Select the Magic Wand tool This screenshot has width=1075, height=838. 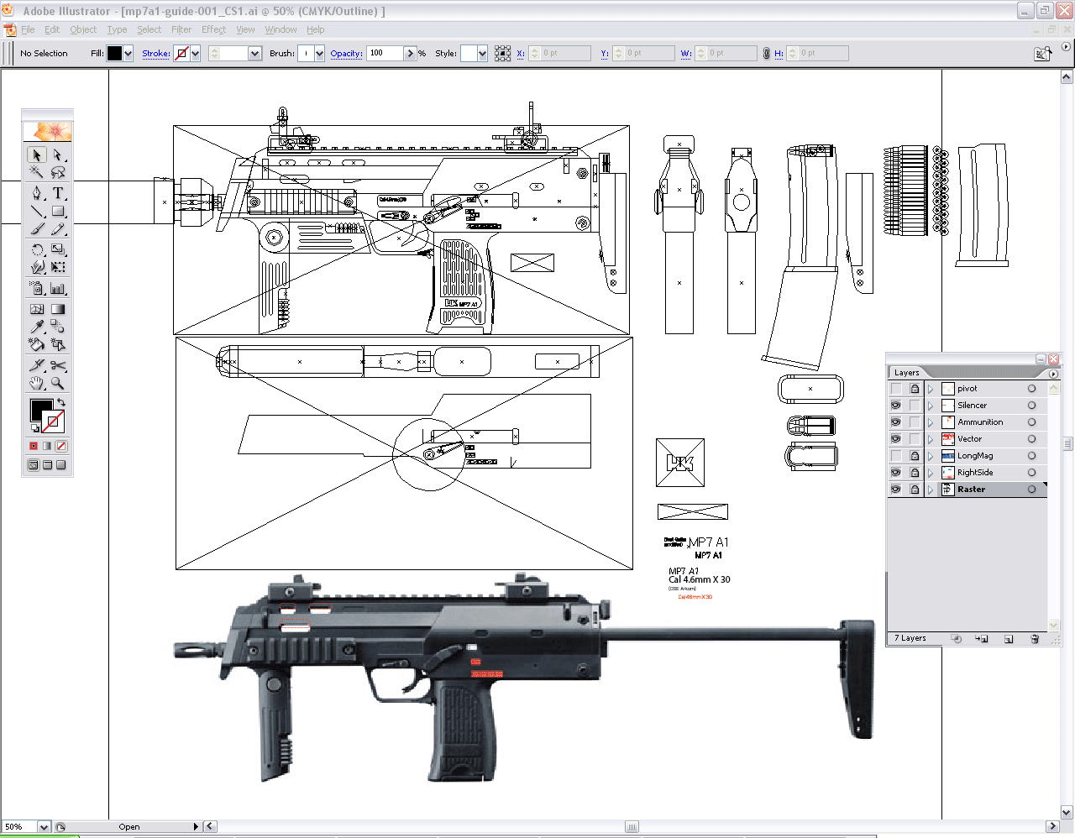(x=37, y=172)
